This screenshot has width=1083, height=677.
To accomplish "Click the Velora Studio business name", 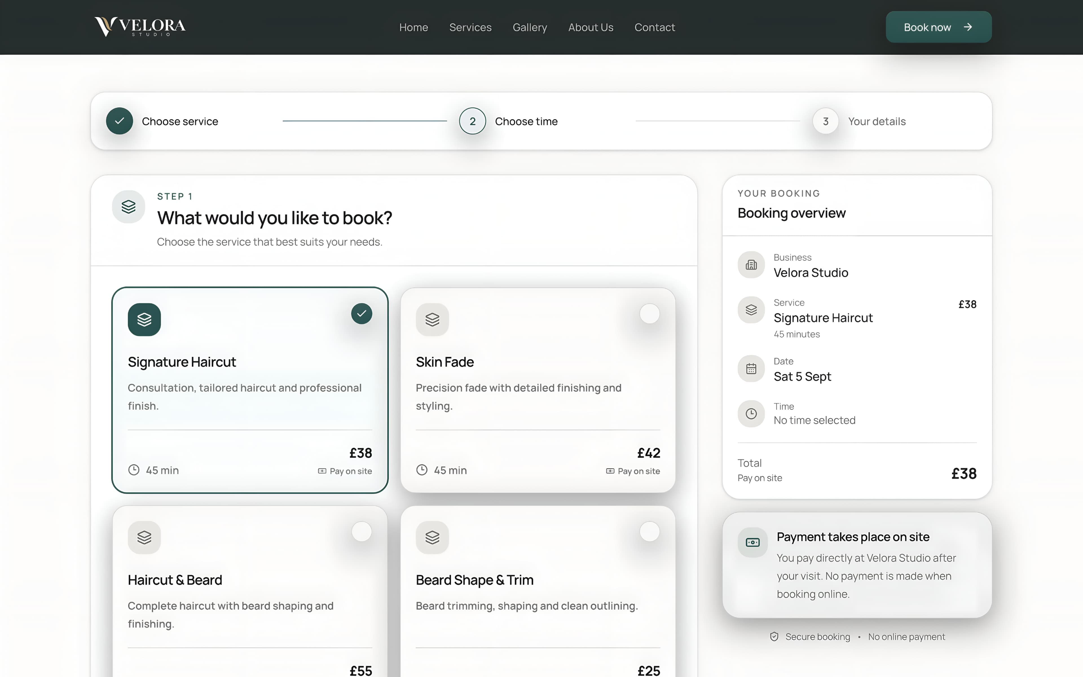I will 811,273.
